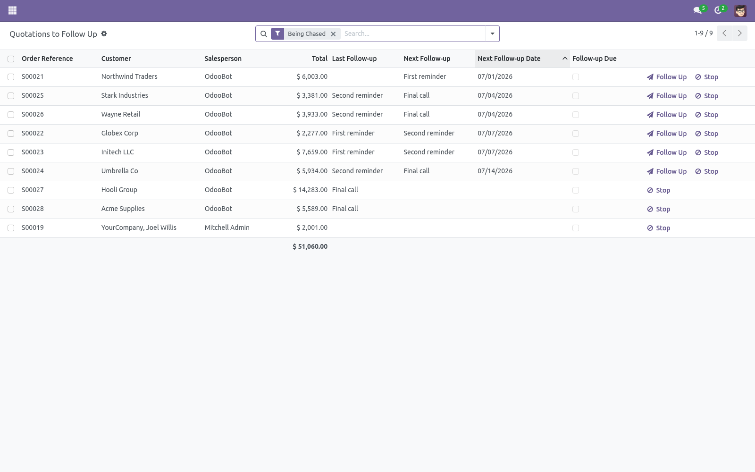Toggle the select-all rows checkbox
755x472 pixels.
coord(11,59)
